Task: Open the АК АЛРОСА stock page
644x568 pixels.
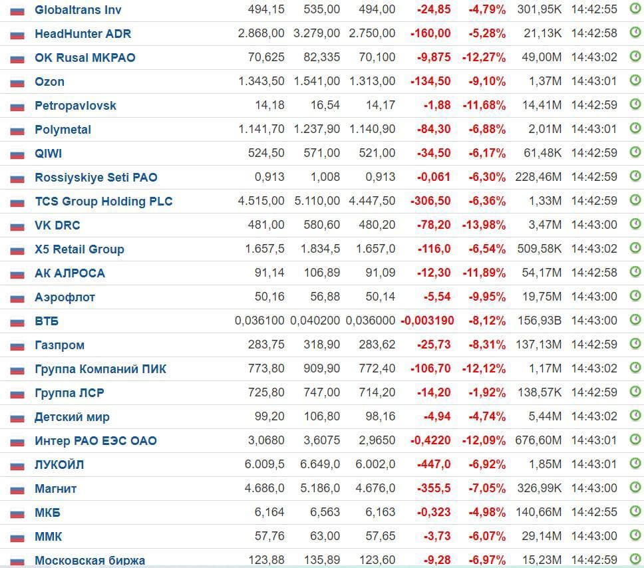Action: (x=70, y=273)
